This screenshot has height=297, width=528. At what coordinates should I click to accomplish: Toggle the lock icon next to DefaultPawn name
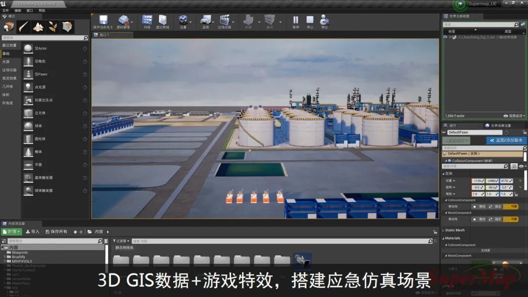pos(524,132)
